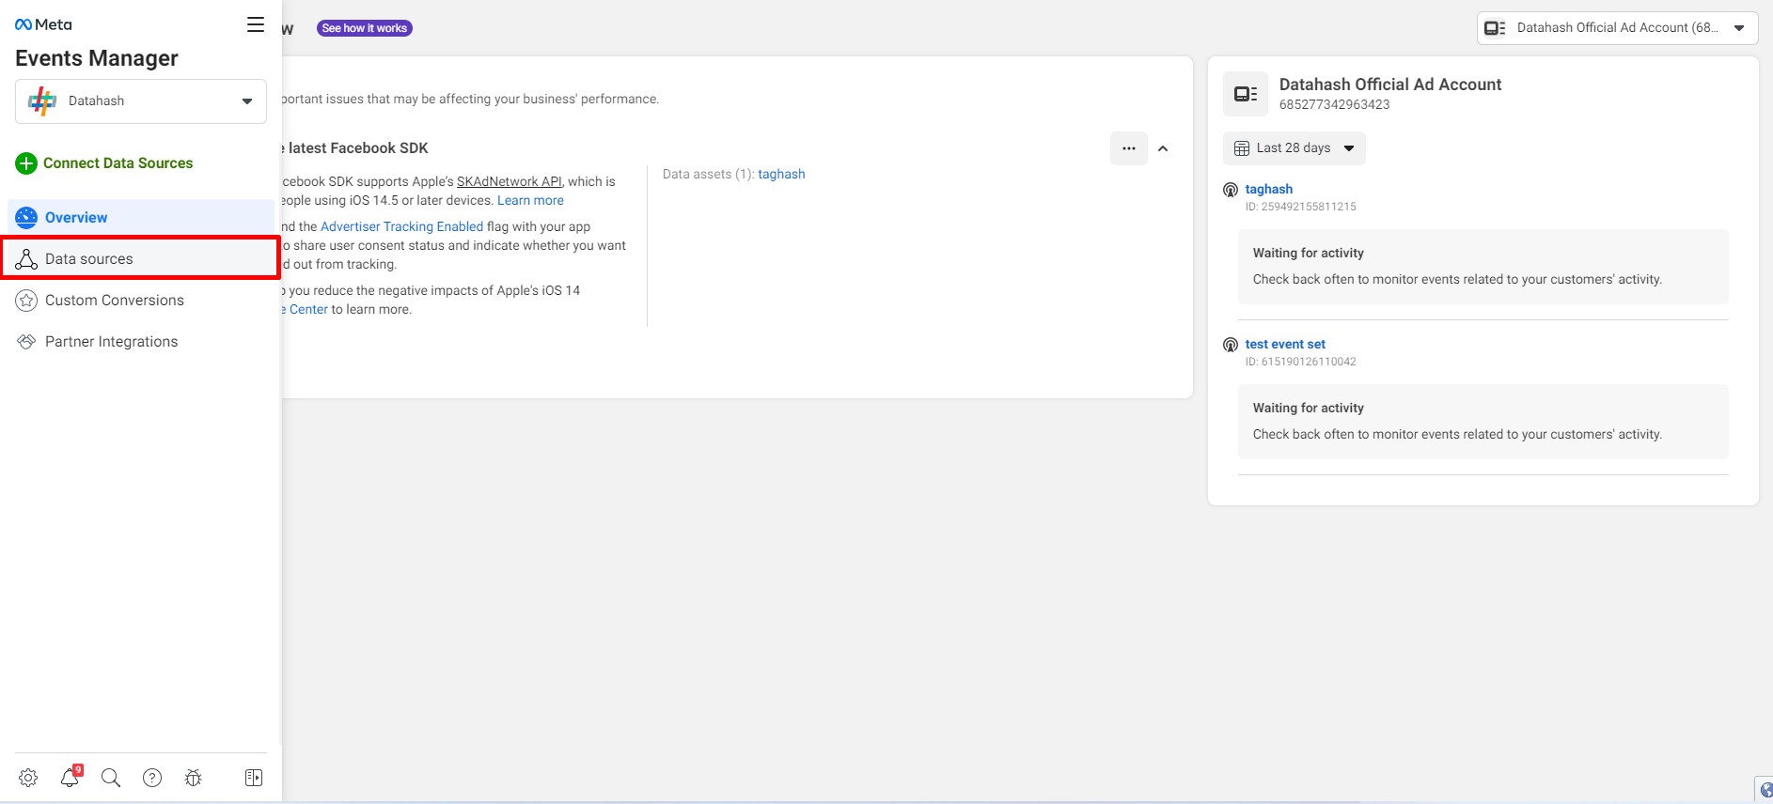The height and width of the screenshot is (804, 1773).
Task: Click the latest Facebook SDK issue title
Action: 355,148
